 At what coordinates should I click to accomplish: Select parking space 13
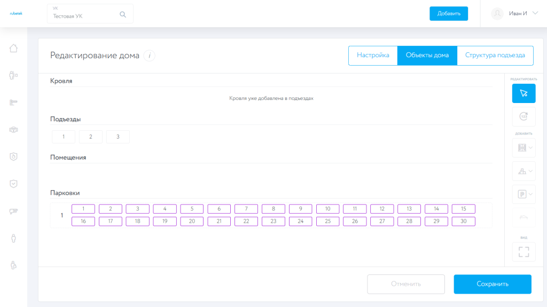click(x=409, y=209)
